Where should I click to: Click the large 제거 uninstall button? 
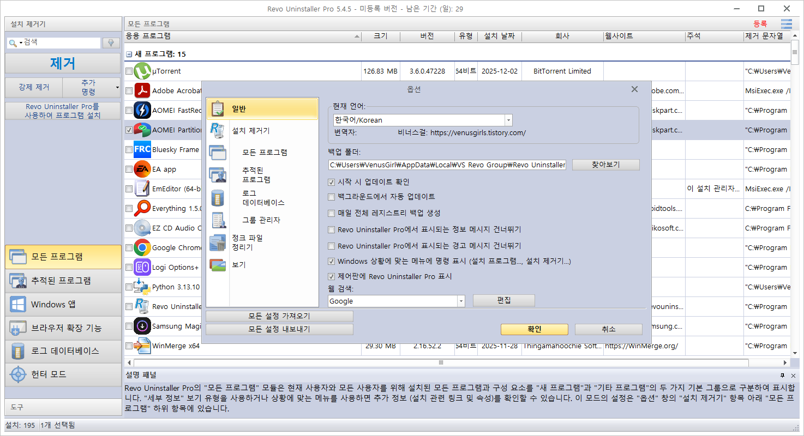coord(63,63)
